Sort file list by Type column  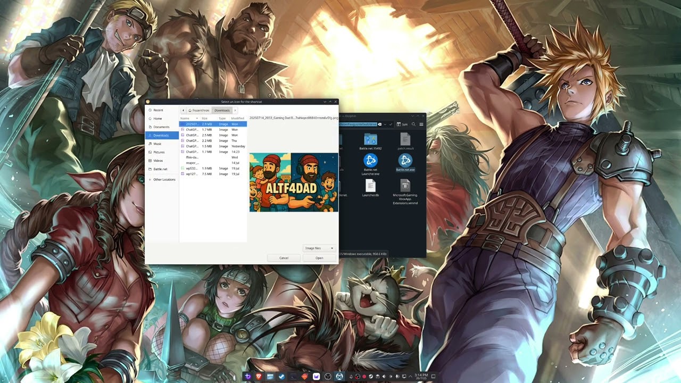click(x=224, y=118)
